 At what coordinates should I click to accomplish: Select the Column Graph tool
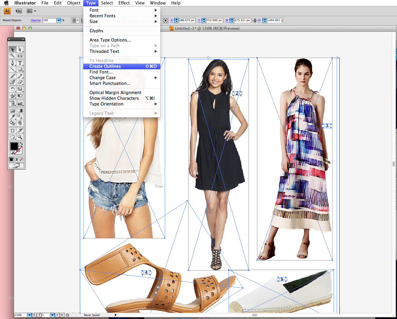[x=20, y=103]
